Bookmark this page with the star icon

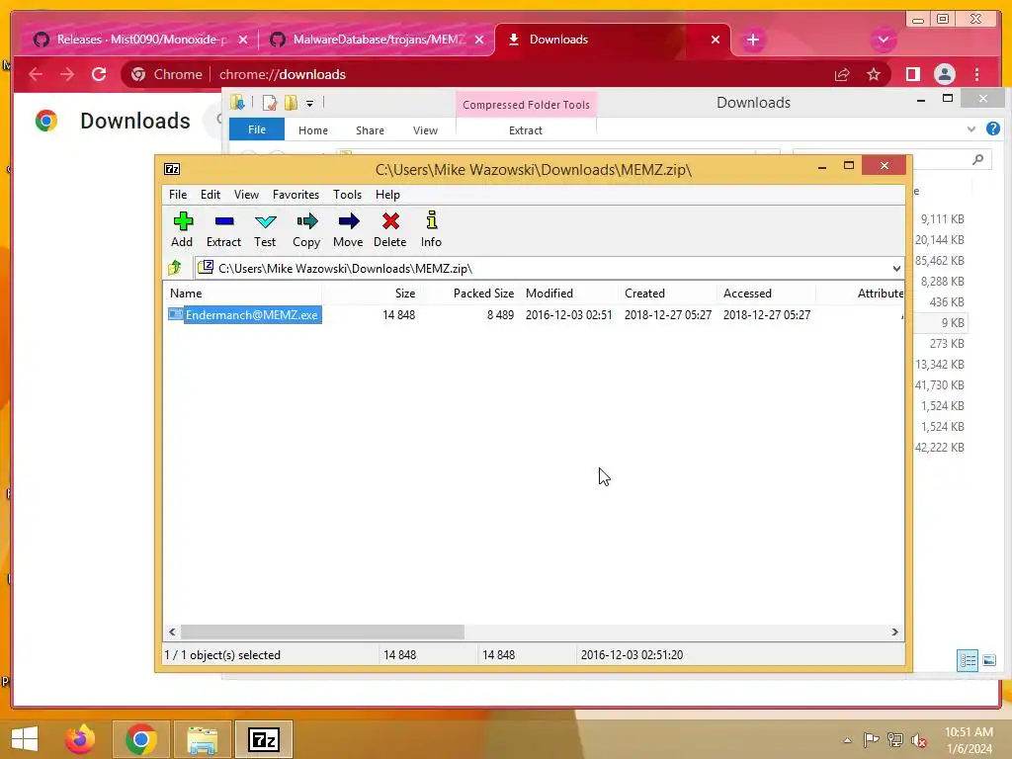(x=874, y=74)
